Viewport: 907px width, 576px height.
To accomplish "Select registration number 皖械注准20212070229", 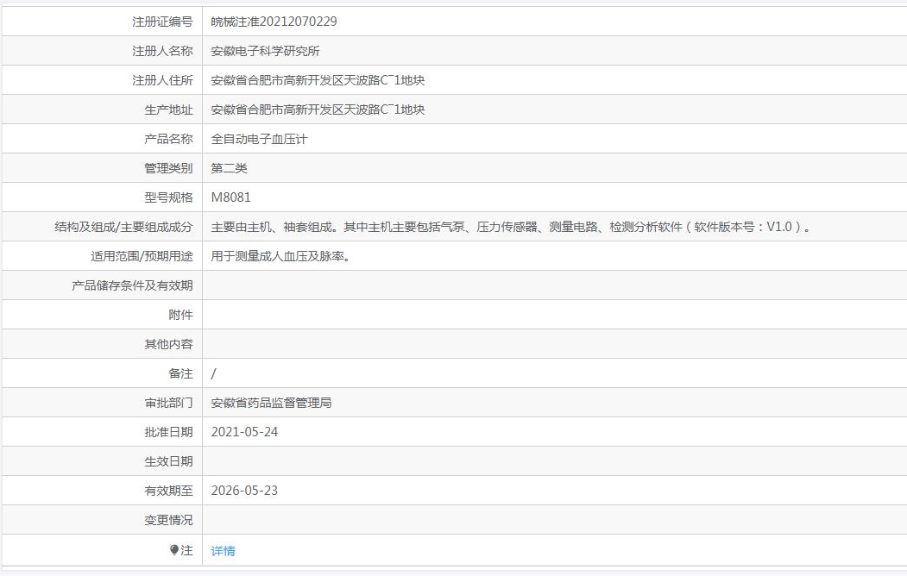I will click(x=274, y=22).
